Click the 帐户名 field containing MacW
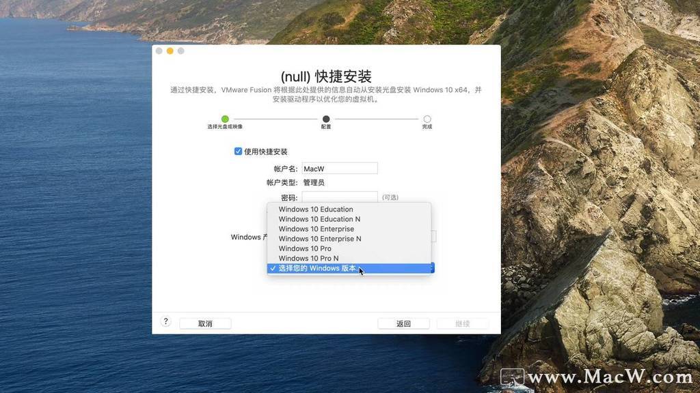700x393 pixels. click(340, 169)
